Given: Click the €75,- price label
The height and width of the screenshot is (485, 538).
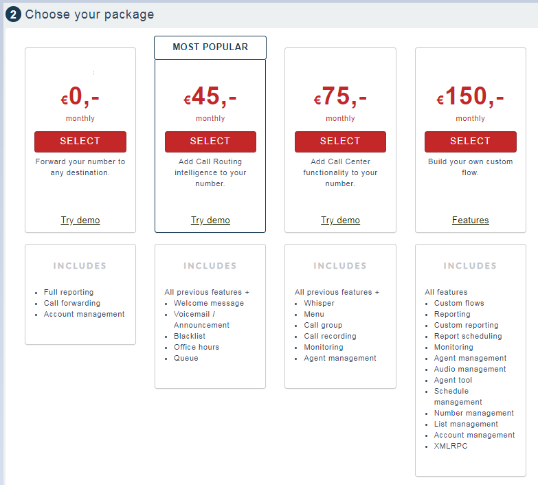Looking at the screenshot, I should (340, 98).
